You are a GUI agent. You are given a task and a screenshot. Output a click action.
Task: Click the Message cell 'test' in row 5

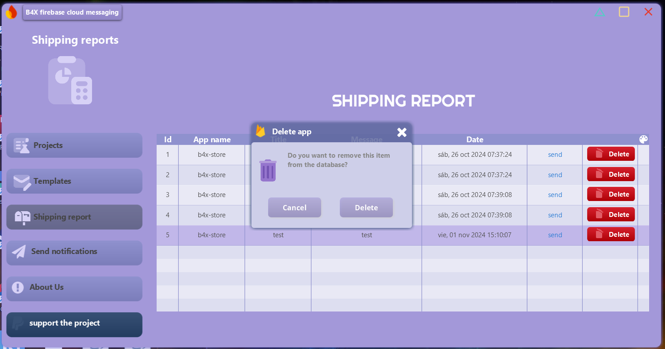[367, 235]
